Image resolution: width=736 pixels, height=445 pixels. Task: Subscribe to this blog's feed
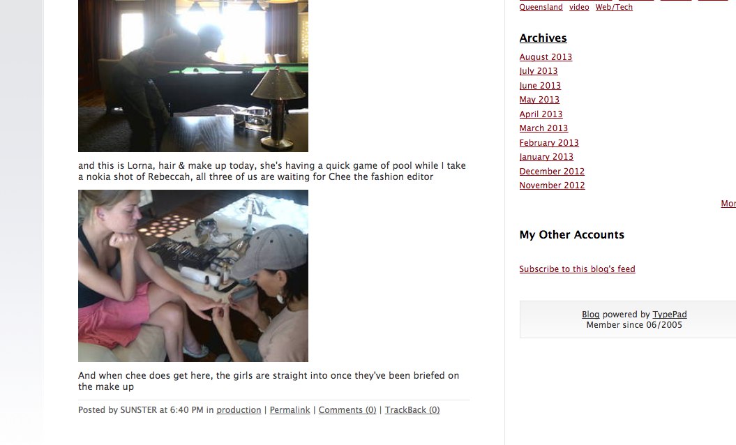tap(577, 269)
